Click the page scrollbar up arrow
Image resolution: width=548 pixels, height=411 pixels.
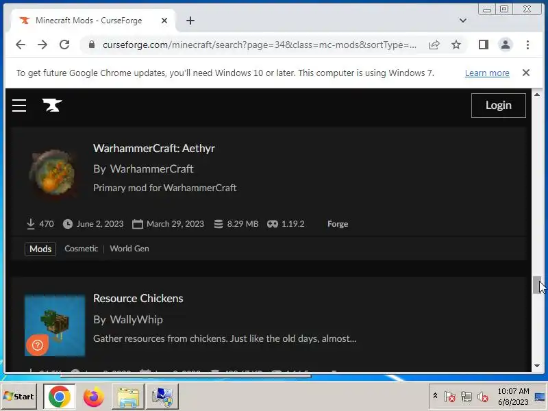point(537,95)
